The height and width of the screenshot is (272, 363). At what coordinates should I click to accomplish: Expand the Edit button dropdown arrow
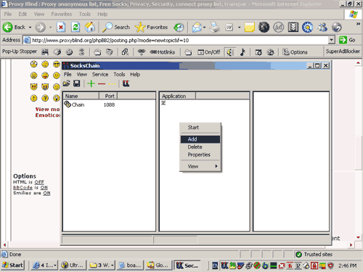point(239,28)
